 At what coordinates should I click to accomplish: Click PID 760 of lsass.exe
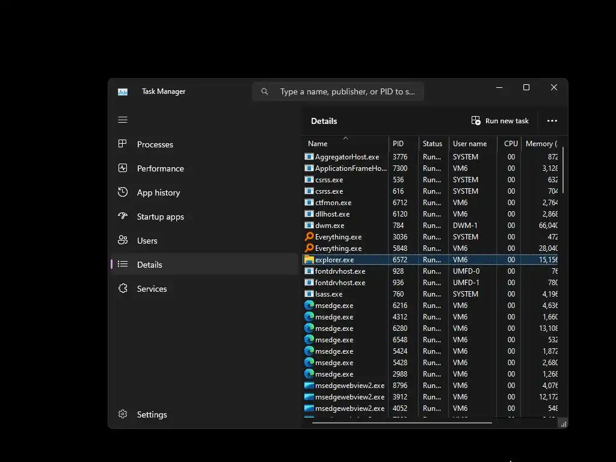(398, 294)
